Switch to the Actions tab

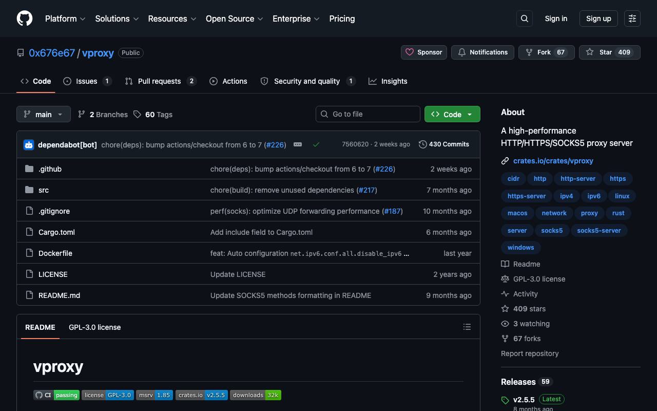228,81
